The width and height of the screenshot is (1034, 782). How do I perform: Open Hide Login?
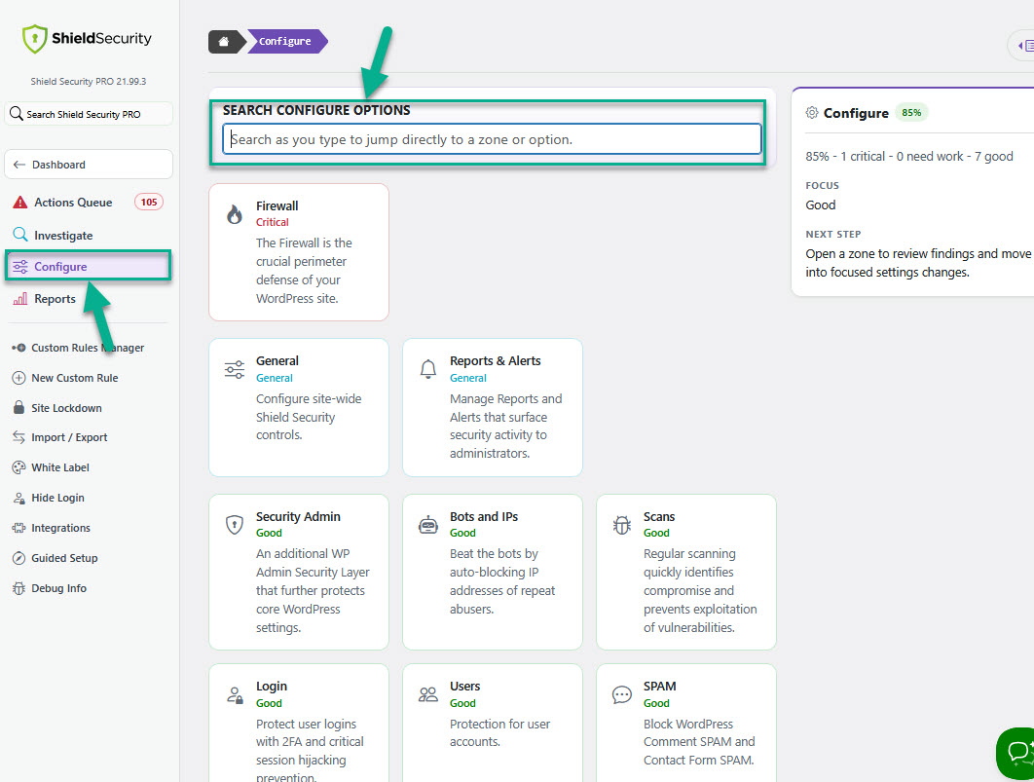[x=58, y=498]
